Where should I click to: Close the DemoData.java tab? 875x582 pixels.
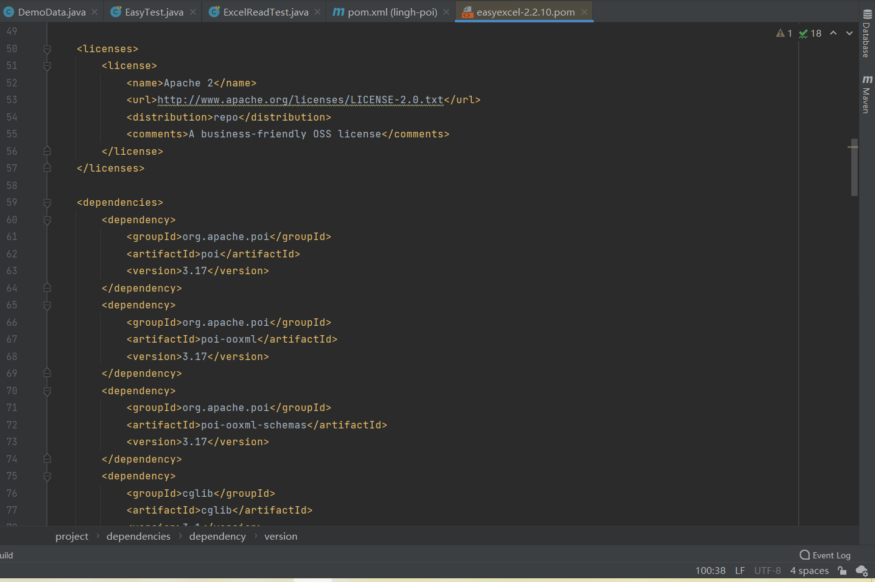95,12
